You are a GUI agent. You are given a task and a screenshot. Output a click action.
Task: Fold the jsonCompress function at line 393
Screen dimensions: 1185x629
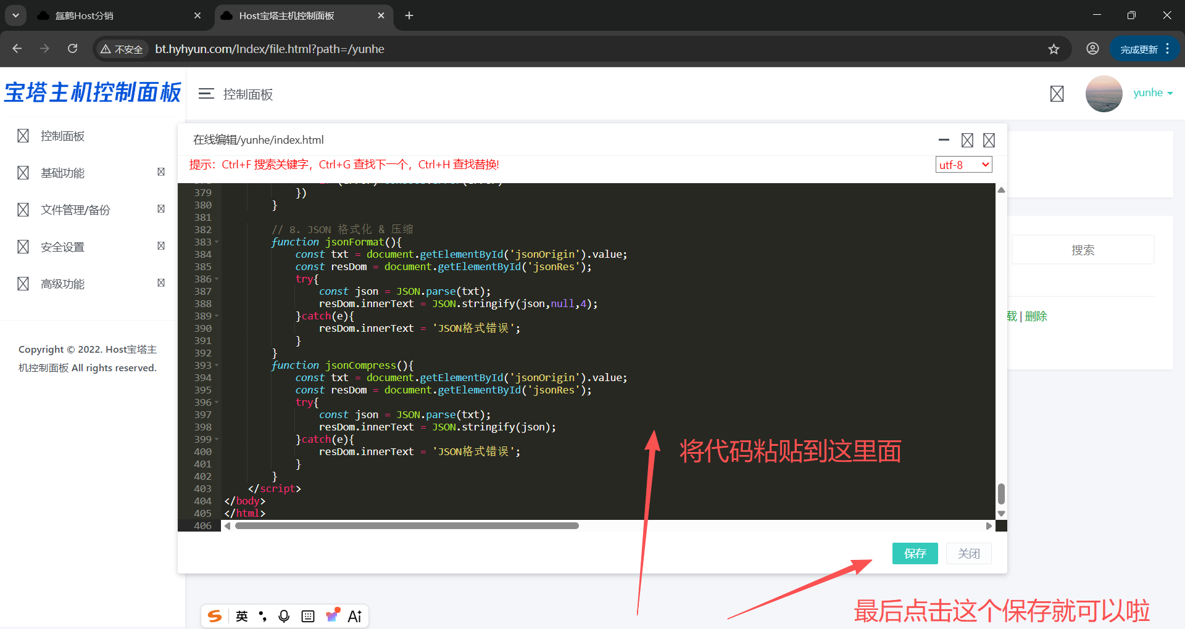click(217, 366)
